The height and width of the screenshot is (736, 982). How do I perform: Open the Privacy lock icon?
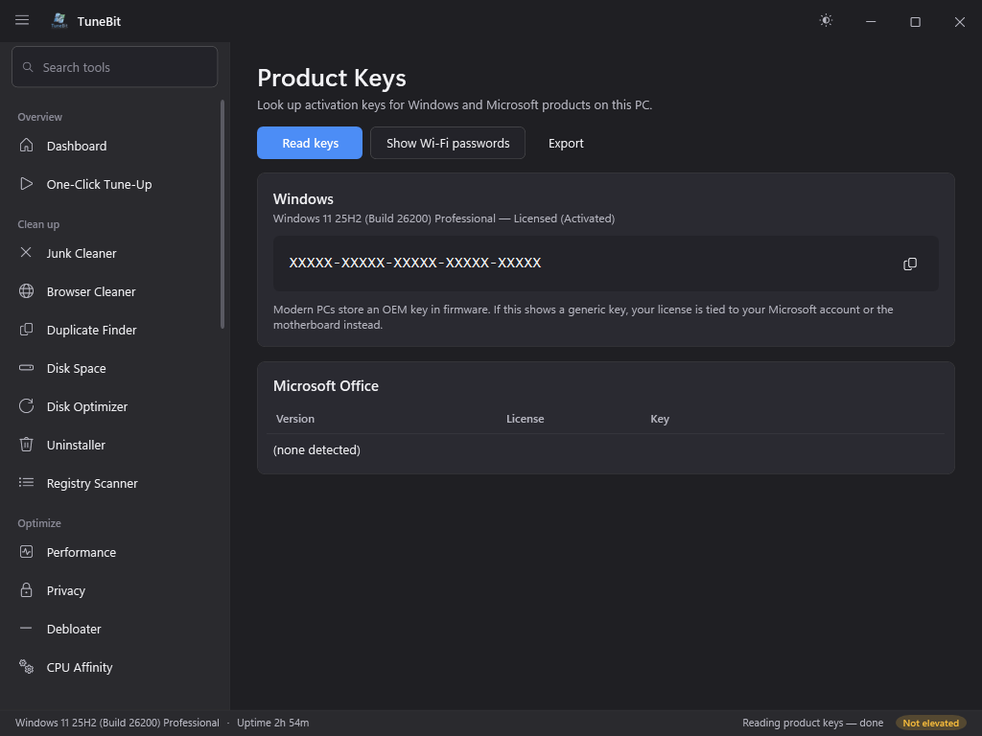click(26, 590)
